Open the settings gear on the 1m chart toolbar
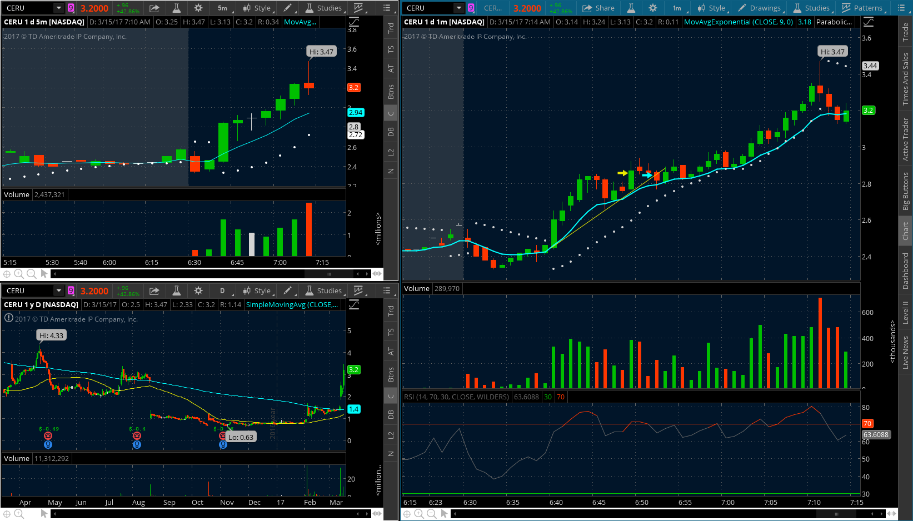 [x=653, y=8]
